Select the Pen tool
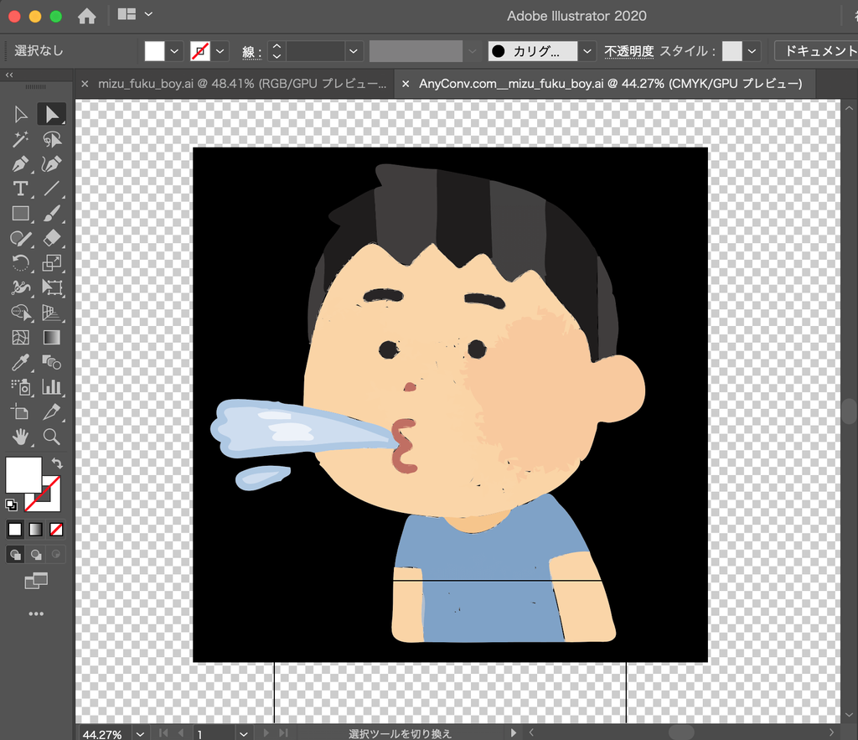The width and height of the screenshot is (858, 740). 20,164
